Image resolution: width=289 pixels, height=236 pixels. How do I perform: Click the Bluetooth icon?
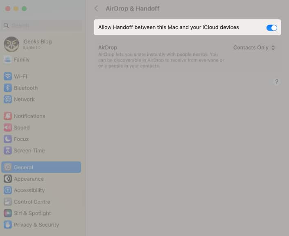click(7, 88)
